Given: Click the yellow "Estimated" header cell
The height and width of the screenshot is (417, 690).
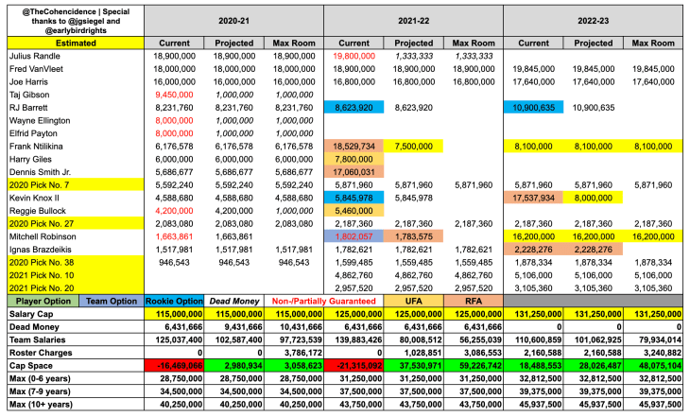Looking at the screenshot, I should [76, 43].
